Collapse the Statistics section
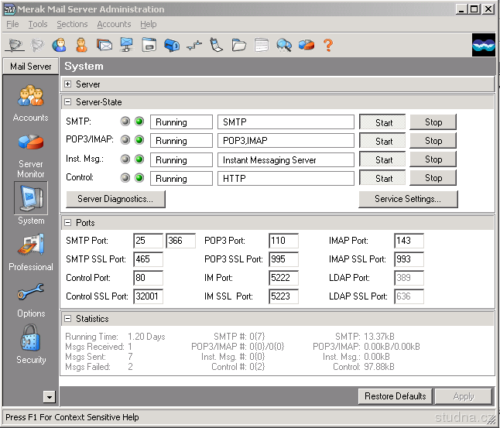Screen dimensions: 500x428 coord(68,319)
